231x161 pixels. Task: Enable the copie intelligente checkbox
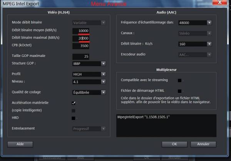coord(74,111)
